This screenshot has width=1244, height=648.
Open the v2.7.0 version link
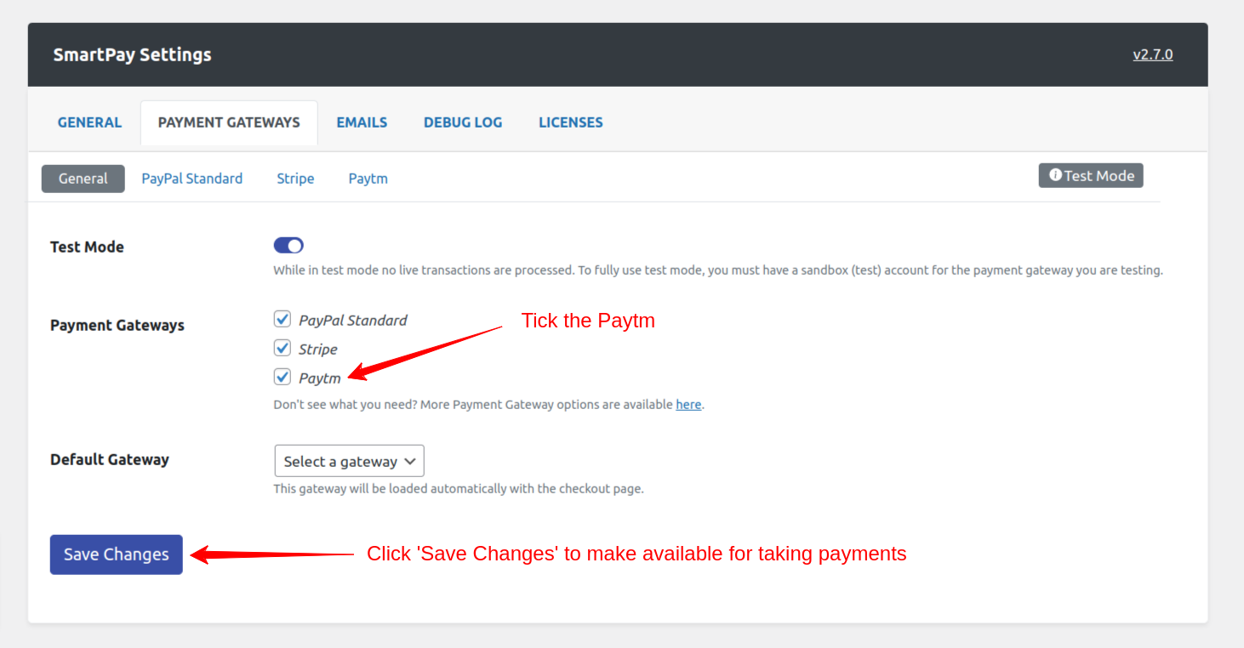[x=1153, y=54]
